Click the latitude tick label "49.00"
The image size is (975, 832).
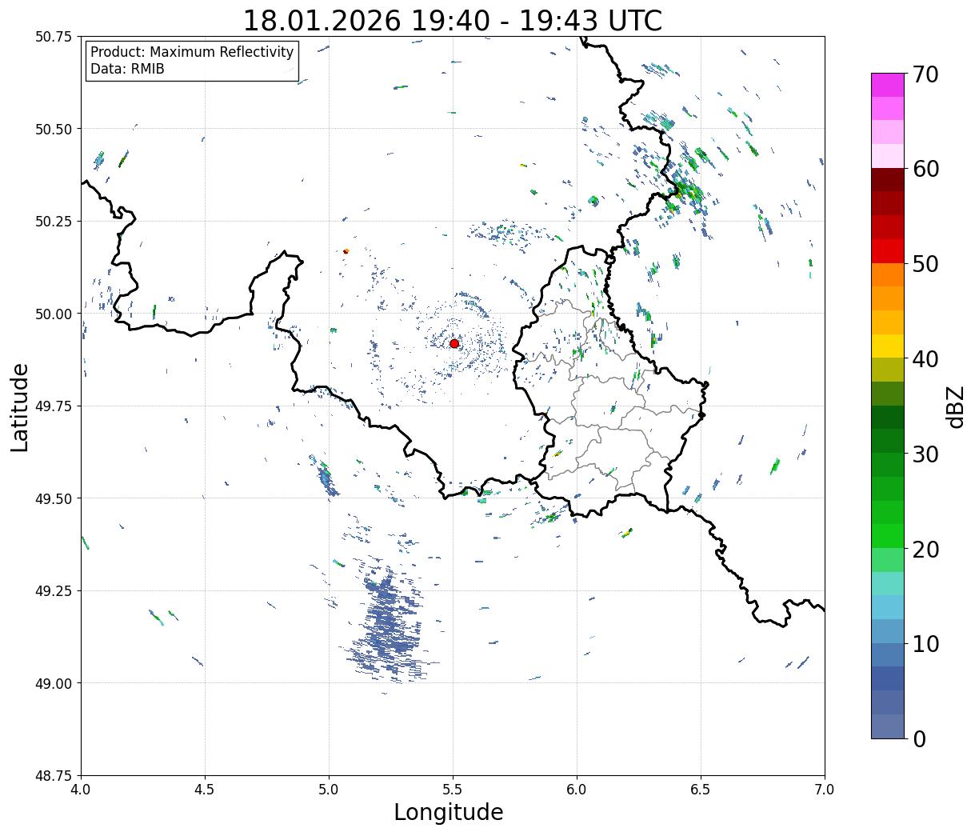click(54, 683)
